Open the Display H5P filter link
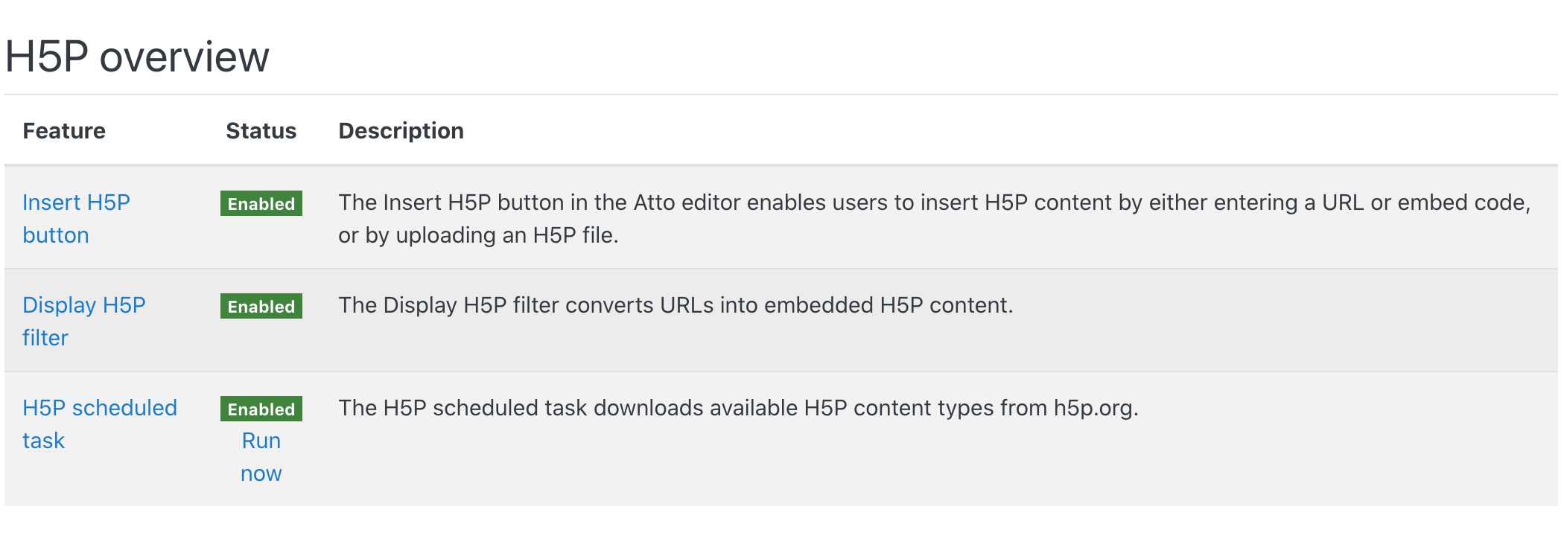This screenshot has width=1567, height=533. pyautogui.click(x=83, y=321)
